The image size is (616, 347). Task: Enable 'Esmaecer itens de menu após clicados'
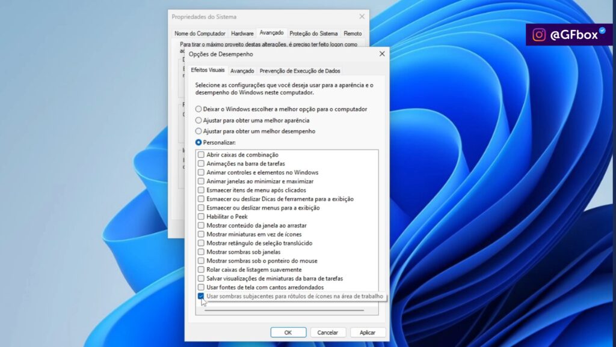coord(201,190)
